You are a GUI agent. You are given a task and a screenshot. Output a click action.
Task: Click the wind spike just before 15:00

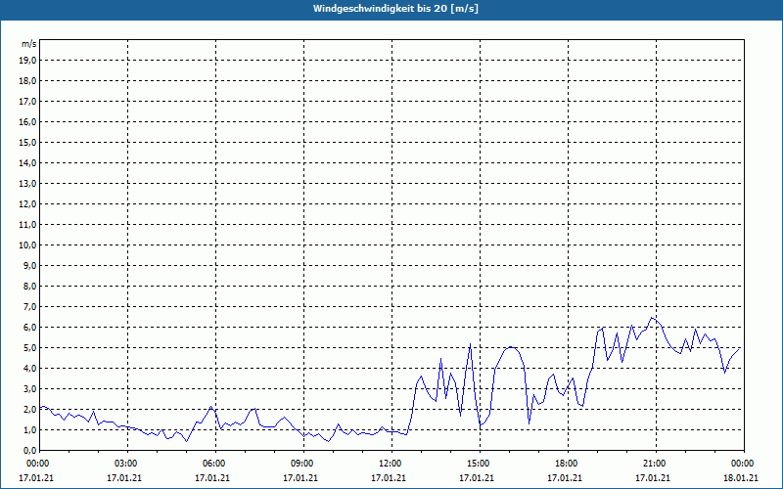tap(470, 344)
